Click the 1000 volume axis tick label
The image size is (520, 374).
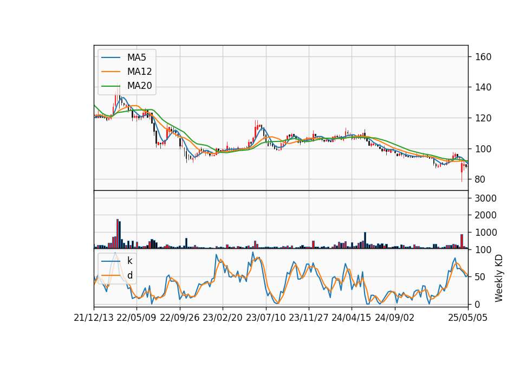pyautogui.click(x=486, y=233)
